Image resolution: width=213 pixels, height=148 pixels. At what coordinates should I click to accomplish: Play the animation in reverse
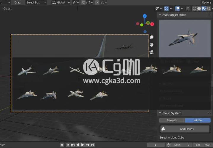point(78,145)
